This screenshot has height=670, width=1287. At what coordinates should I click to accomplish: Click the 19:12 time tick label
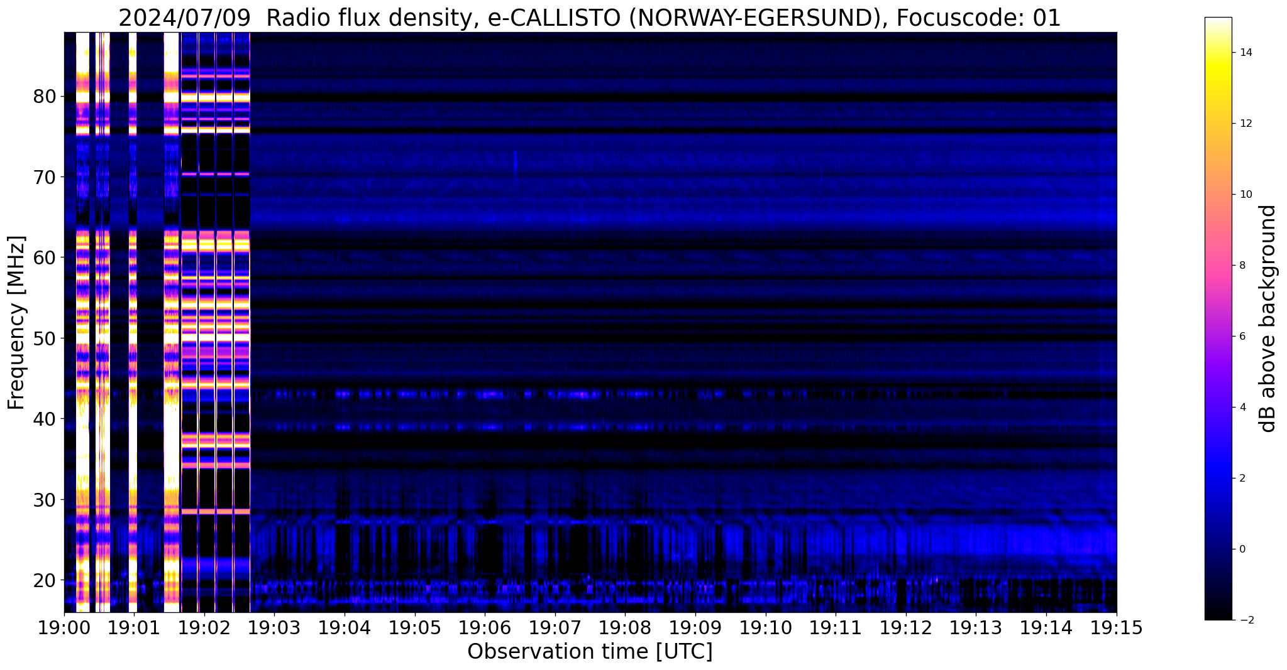pos(906,628)
